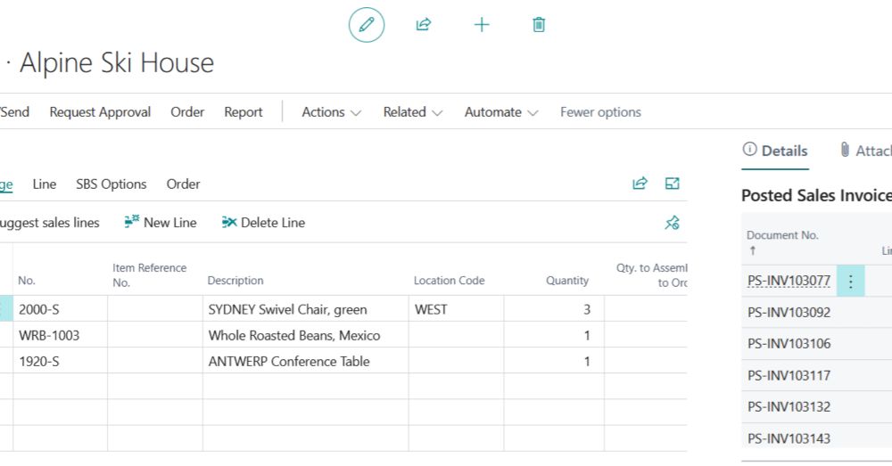
Task: Click the trash delete icon
Action: point(539,24)
